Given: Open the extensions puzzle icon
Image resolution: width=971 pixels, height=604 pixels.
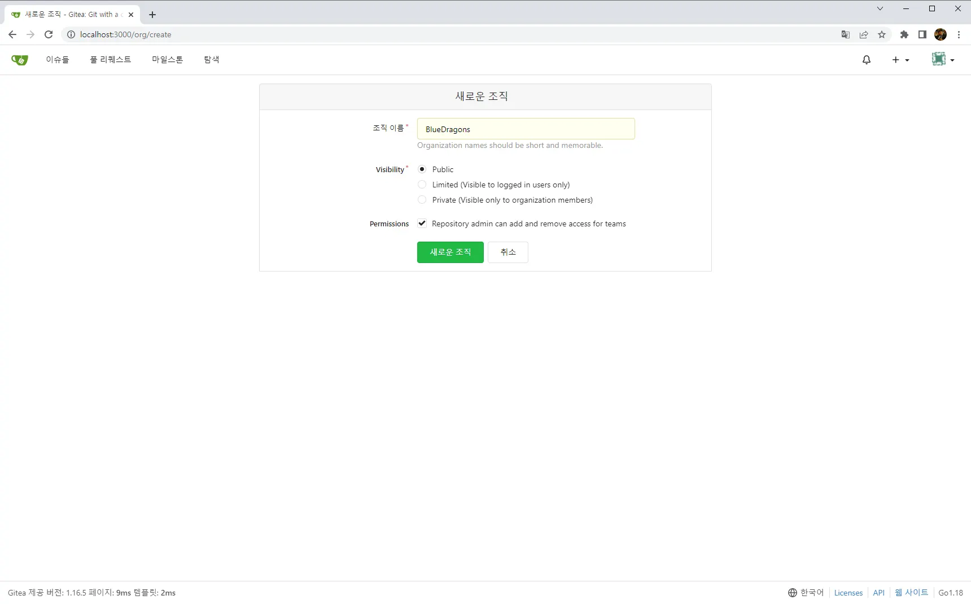Looking at the screenshot, I should tap(904, 34).
